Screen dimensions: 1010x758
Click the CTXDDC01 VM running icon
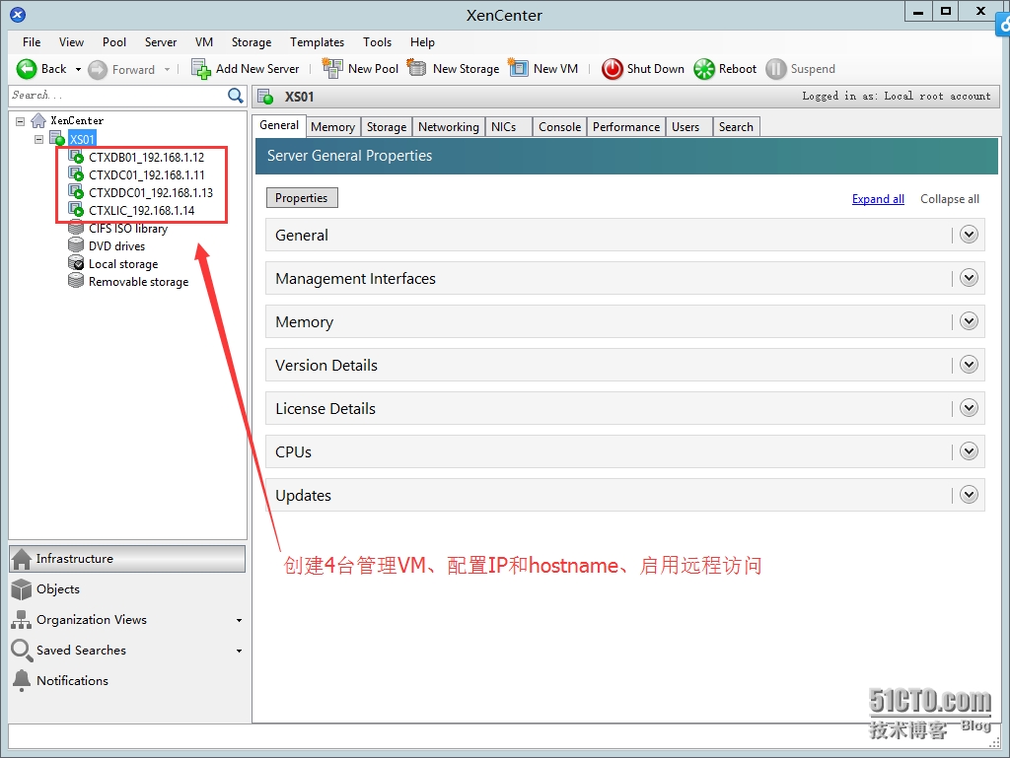[76, 192]
